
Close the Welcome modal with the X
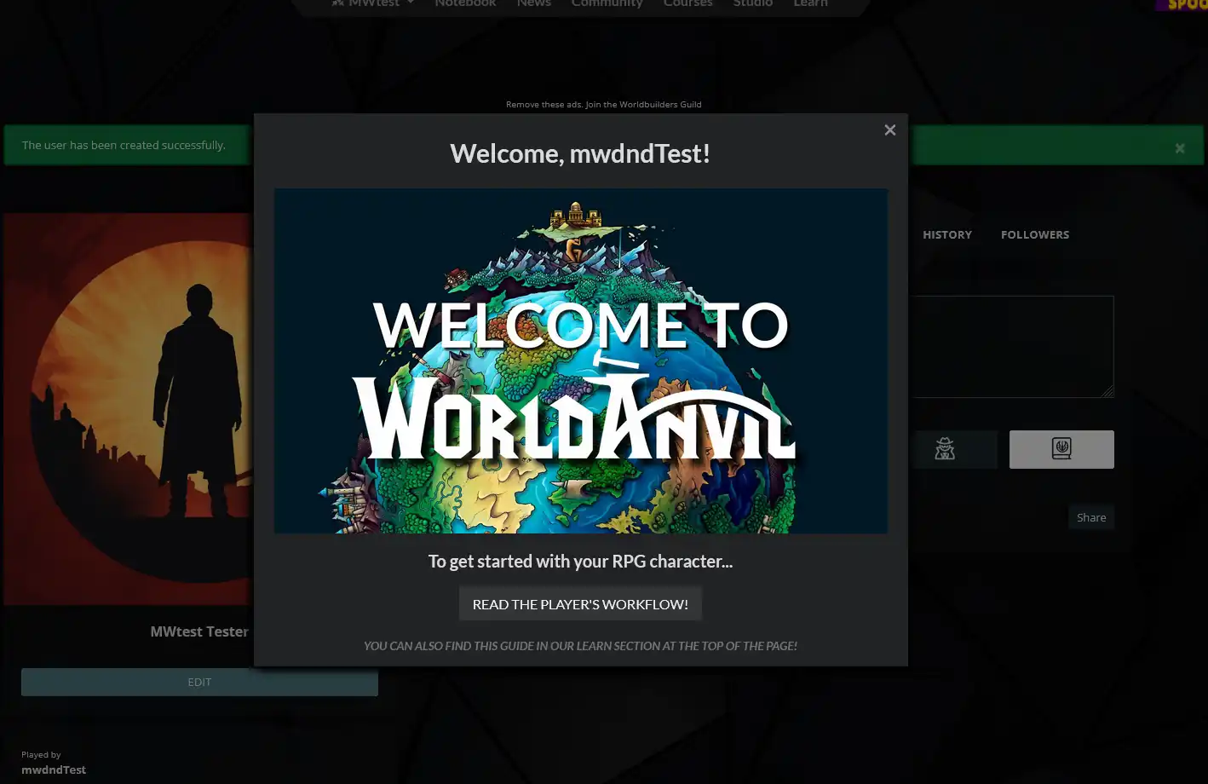pos(889,130)
